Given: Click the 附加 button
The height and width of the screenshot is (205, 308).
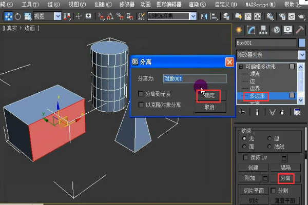Looking at the screenshot, I should pyautogui.click(x=250, y=178).
